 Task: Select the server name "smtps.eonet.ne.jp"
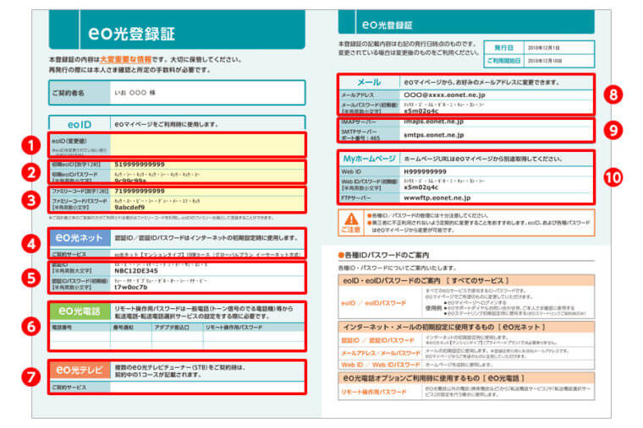coord(434,134)
